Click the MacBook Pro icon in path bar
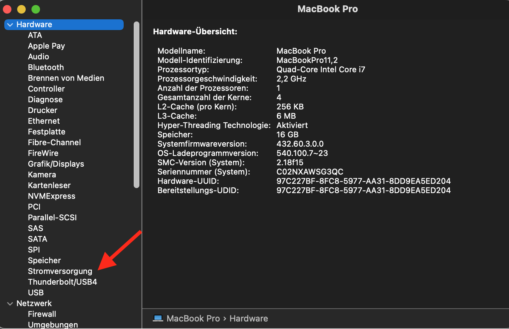This screenshot has height=329, width=509. 158,318
